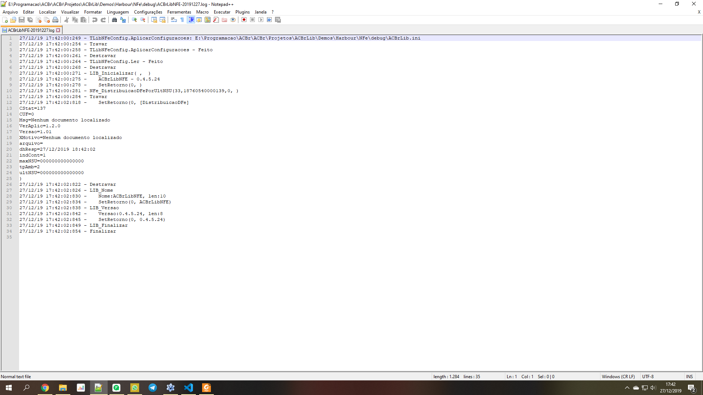Screen dimensions: 703x395
Task: Open the Macro menu
Action: tap(202, 12)
